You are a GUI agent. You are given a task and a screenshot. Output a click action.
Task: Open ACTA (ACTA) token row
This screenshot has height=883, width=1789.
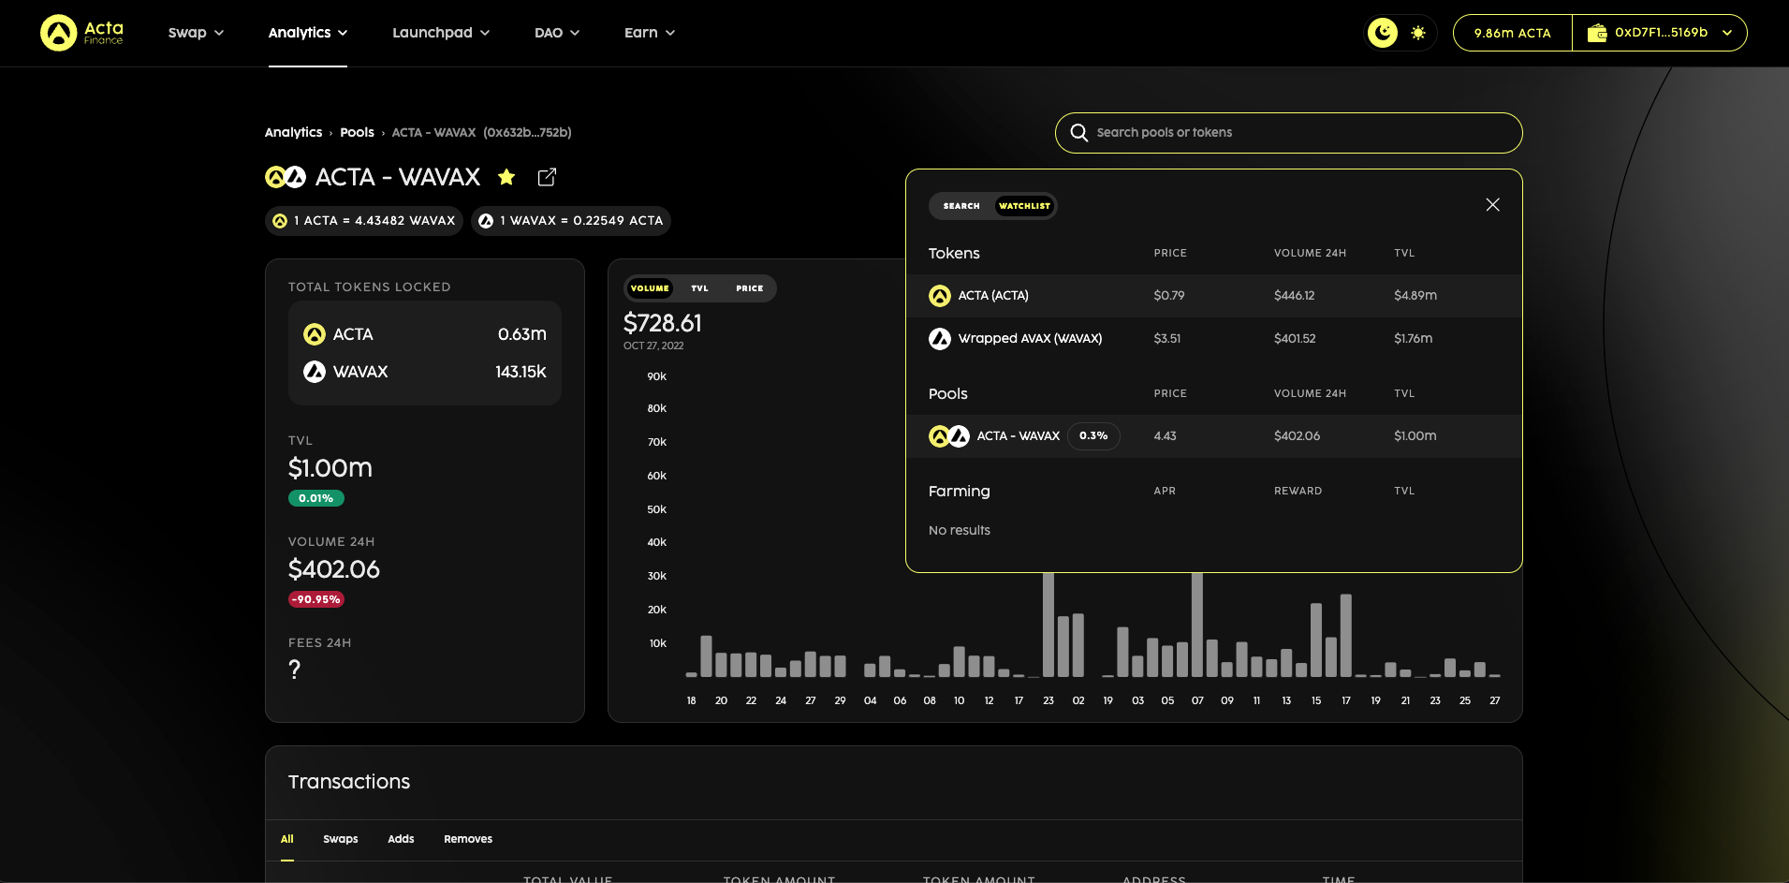pos(1214,296)
